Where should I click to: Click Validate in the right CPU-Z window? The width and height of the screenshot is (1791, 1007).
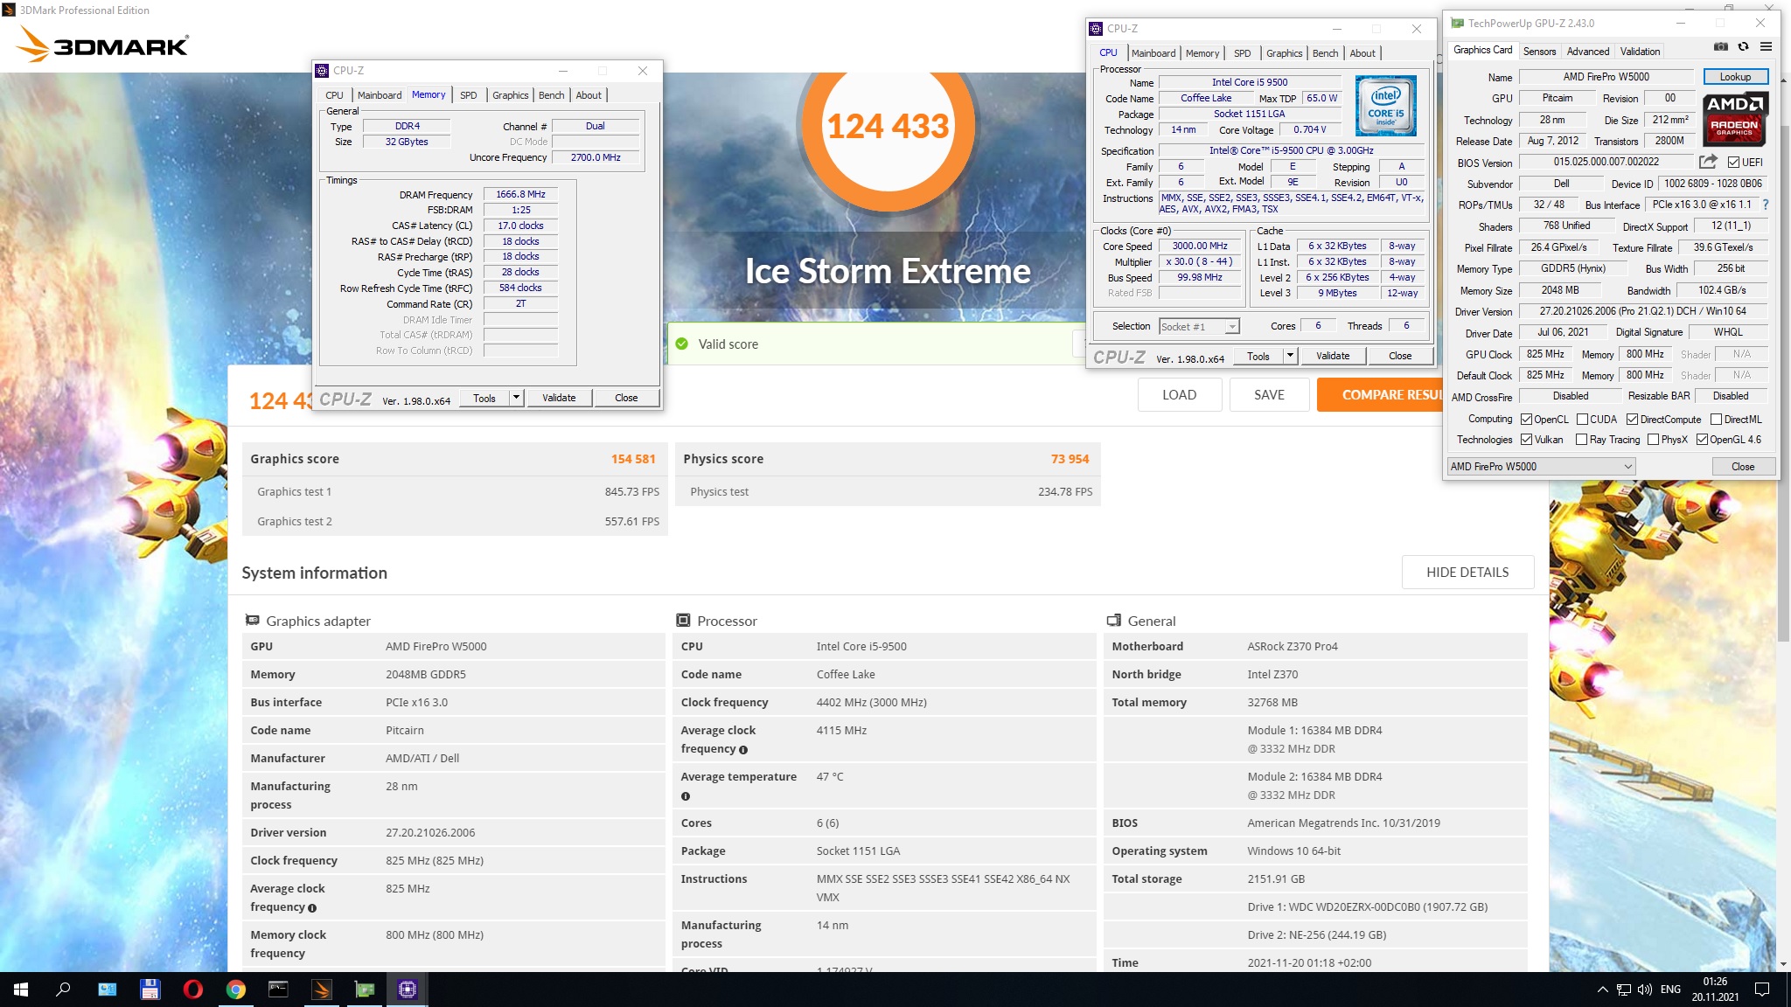point(1333,356)
